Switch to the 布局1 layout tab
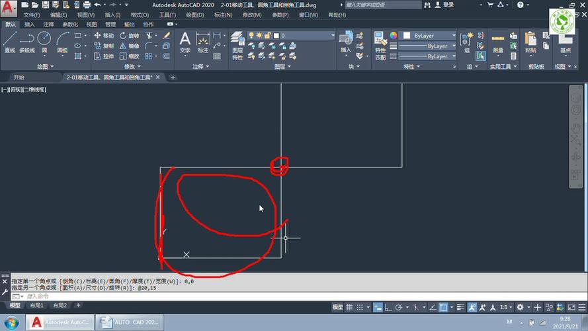Image resolution: width=588 pixels, height=331 pixels. tap(37, 306)
